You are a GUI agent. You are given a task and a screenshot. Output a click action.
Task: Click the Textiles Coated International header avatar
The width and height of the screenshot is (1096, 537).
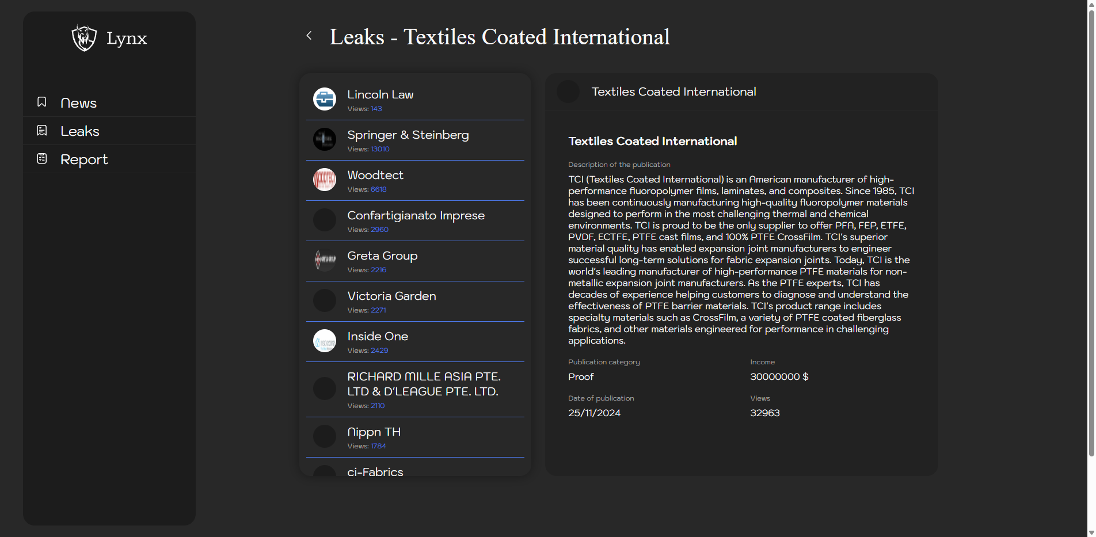pyautogui.click(x=568, y=92)
